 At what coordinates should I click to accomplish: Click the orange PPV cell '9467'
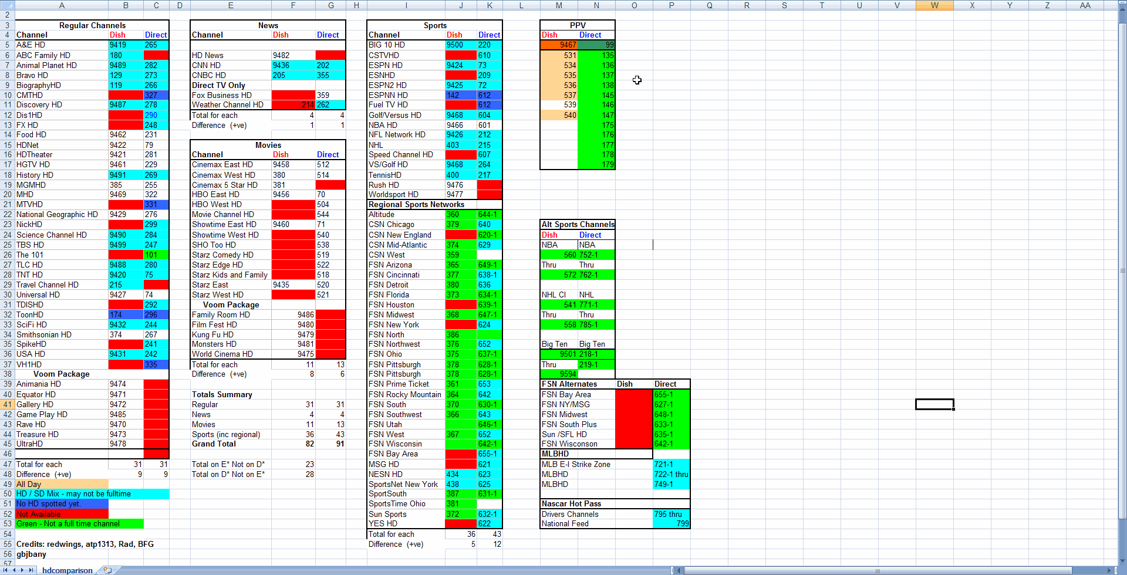coord(559,45)
